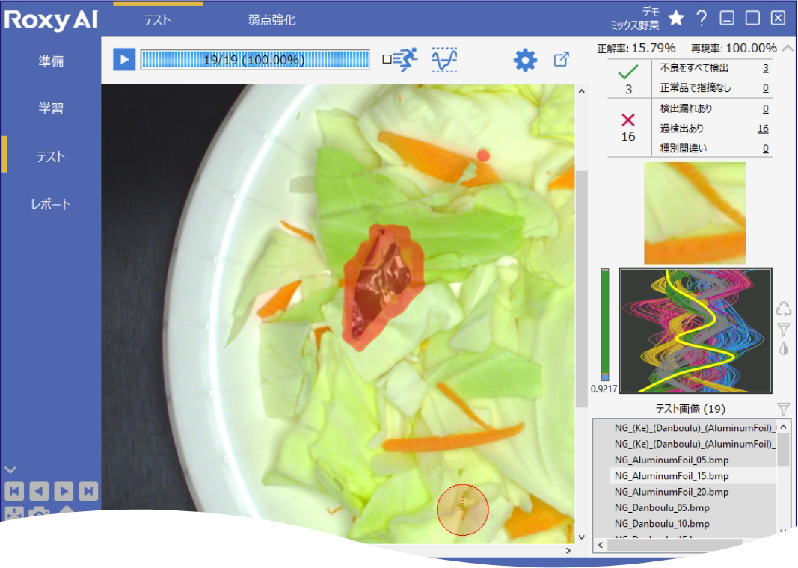
Task: Open the threshold waveform adjustment tool
Action: 444,60
